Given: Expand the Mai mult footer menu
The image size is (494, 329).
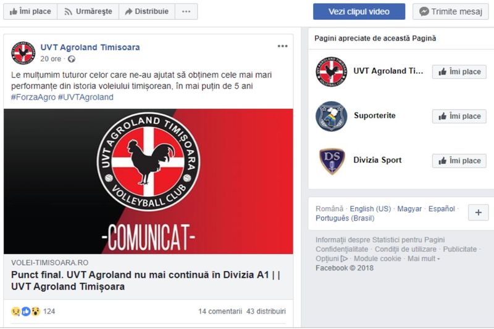Looking at the screenshot, I should 424,259.
